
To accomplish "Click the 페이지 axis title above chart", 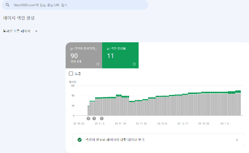I will click(72, 82).
